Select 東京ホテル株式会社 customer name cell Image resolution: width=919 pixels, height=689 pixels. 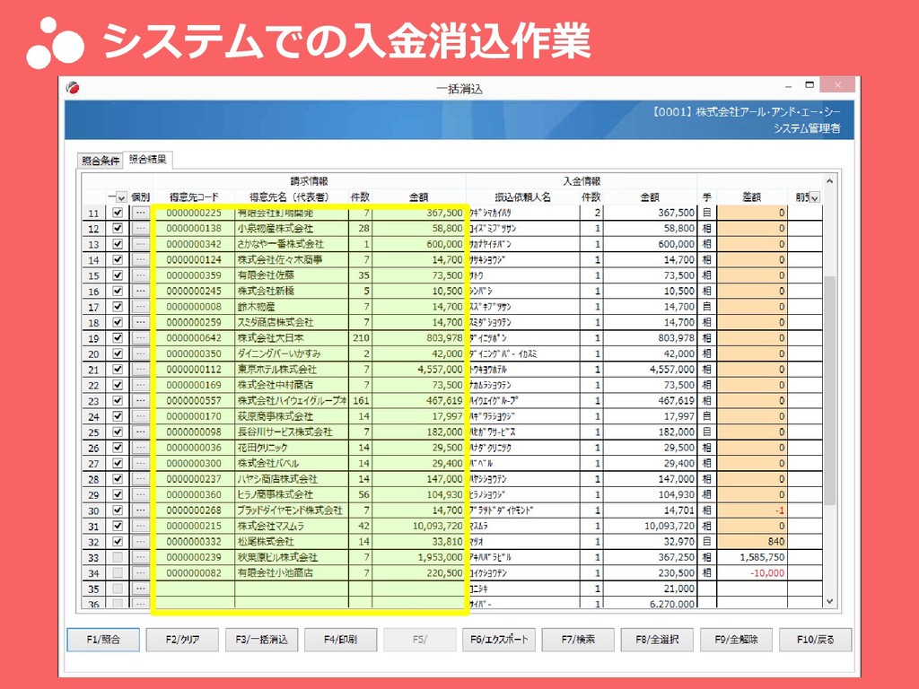[292, 369]
